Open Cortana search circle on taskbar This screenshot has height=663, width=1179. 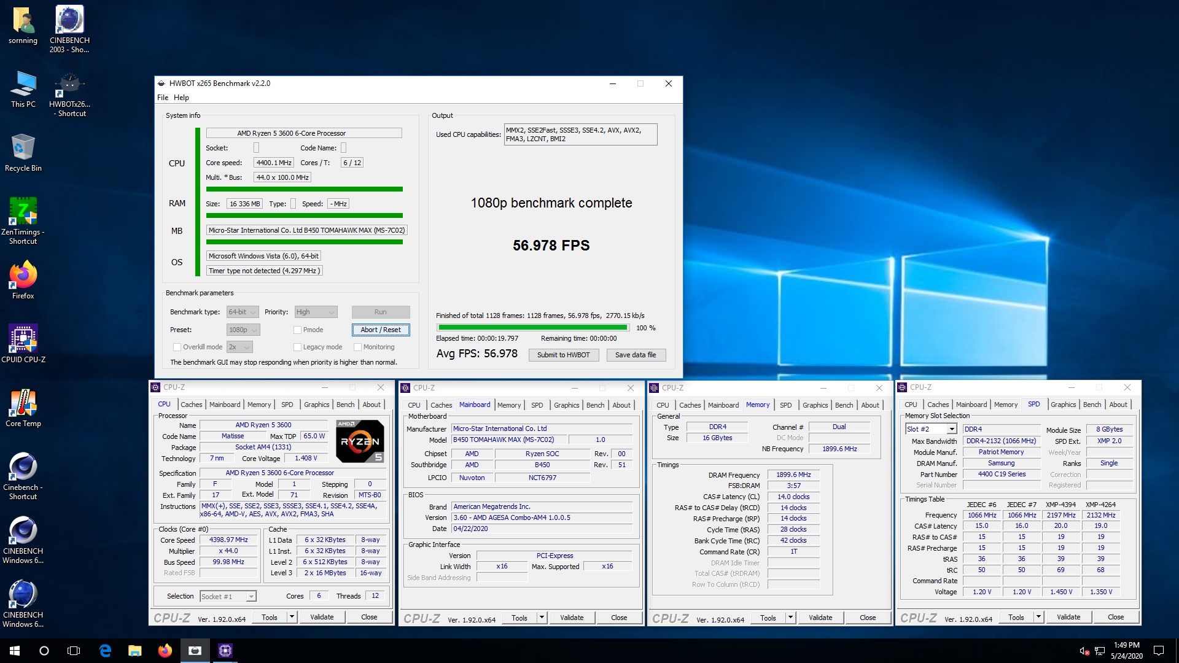click(x=44, y=651)
